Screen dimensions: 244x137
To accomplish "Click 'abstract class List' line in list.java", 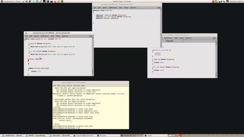I will tap(103, 11).
